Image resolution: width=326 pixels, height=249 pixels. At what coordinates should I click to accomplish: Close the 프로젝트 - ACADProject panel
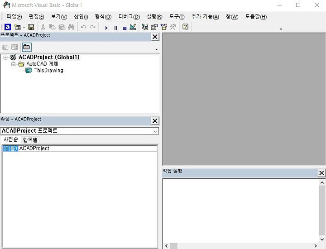click(x=155, y=37)
